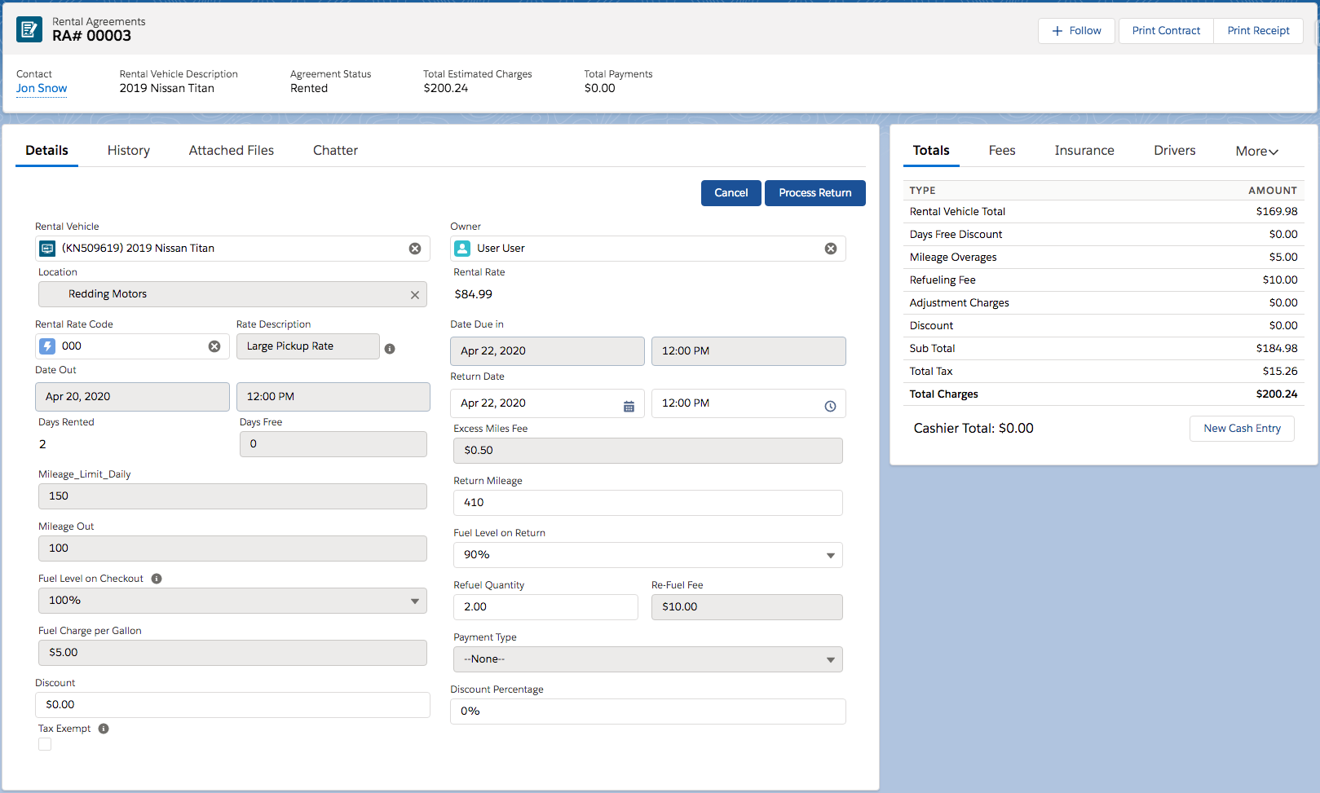Image resolution: width=1320 pixels, height=793 pixels.
Task: Select the Details tab
Action: click(x=46, y=150)
